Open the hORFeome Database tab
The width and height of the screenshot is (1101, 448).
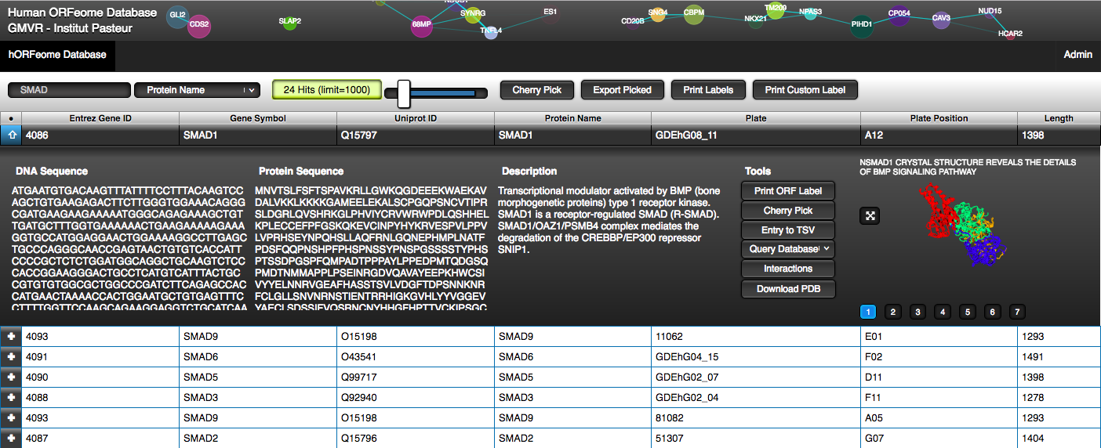(57, 55)
